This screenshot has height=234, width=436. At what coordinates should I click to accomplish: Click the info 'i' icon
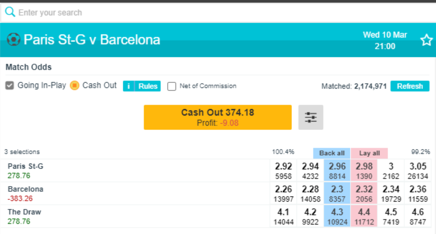tap(129, 86)
